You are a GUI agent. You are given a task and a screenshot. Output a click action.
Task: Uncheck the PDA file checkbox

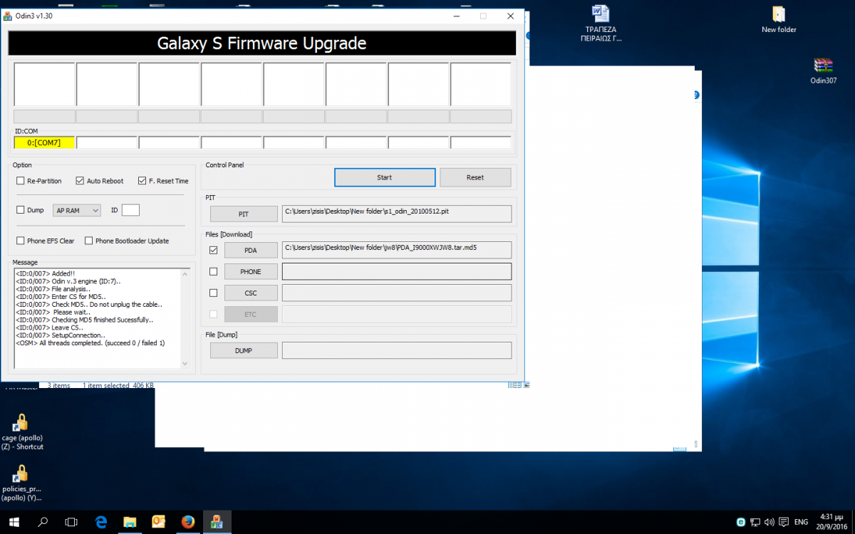(x=214, y=250)
